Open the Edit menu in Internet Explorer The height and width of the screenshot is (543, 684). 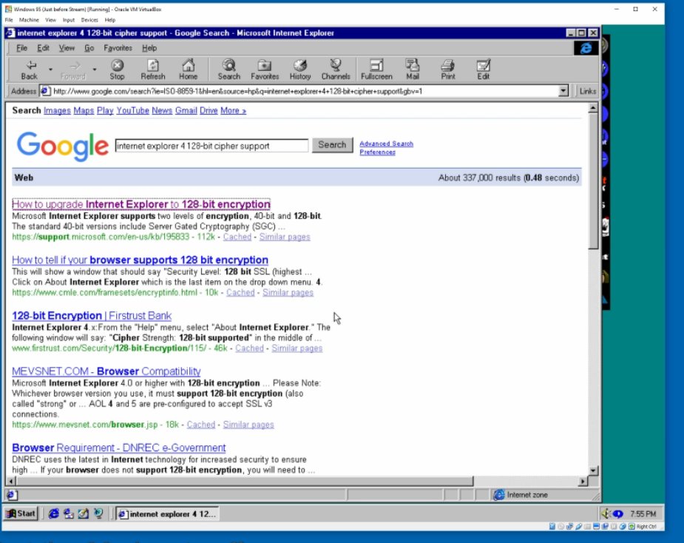pyautogui.click(x=43, y=48)
